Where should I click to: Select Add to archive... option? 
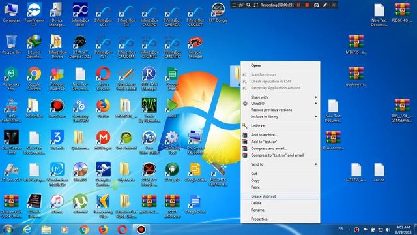coord(280,135)
